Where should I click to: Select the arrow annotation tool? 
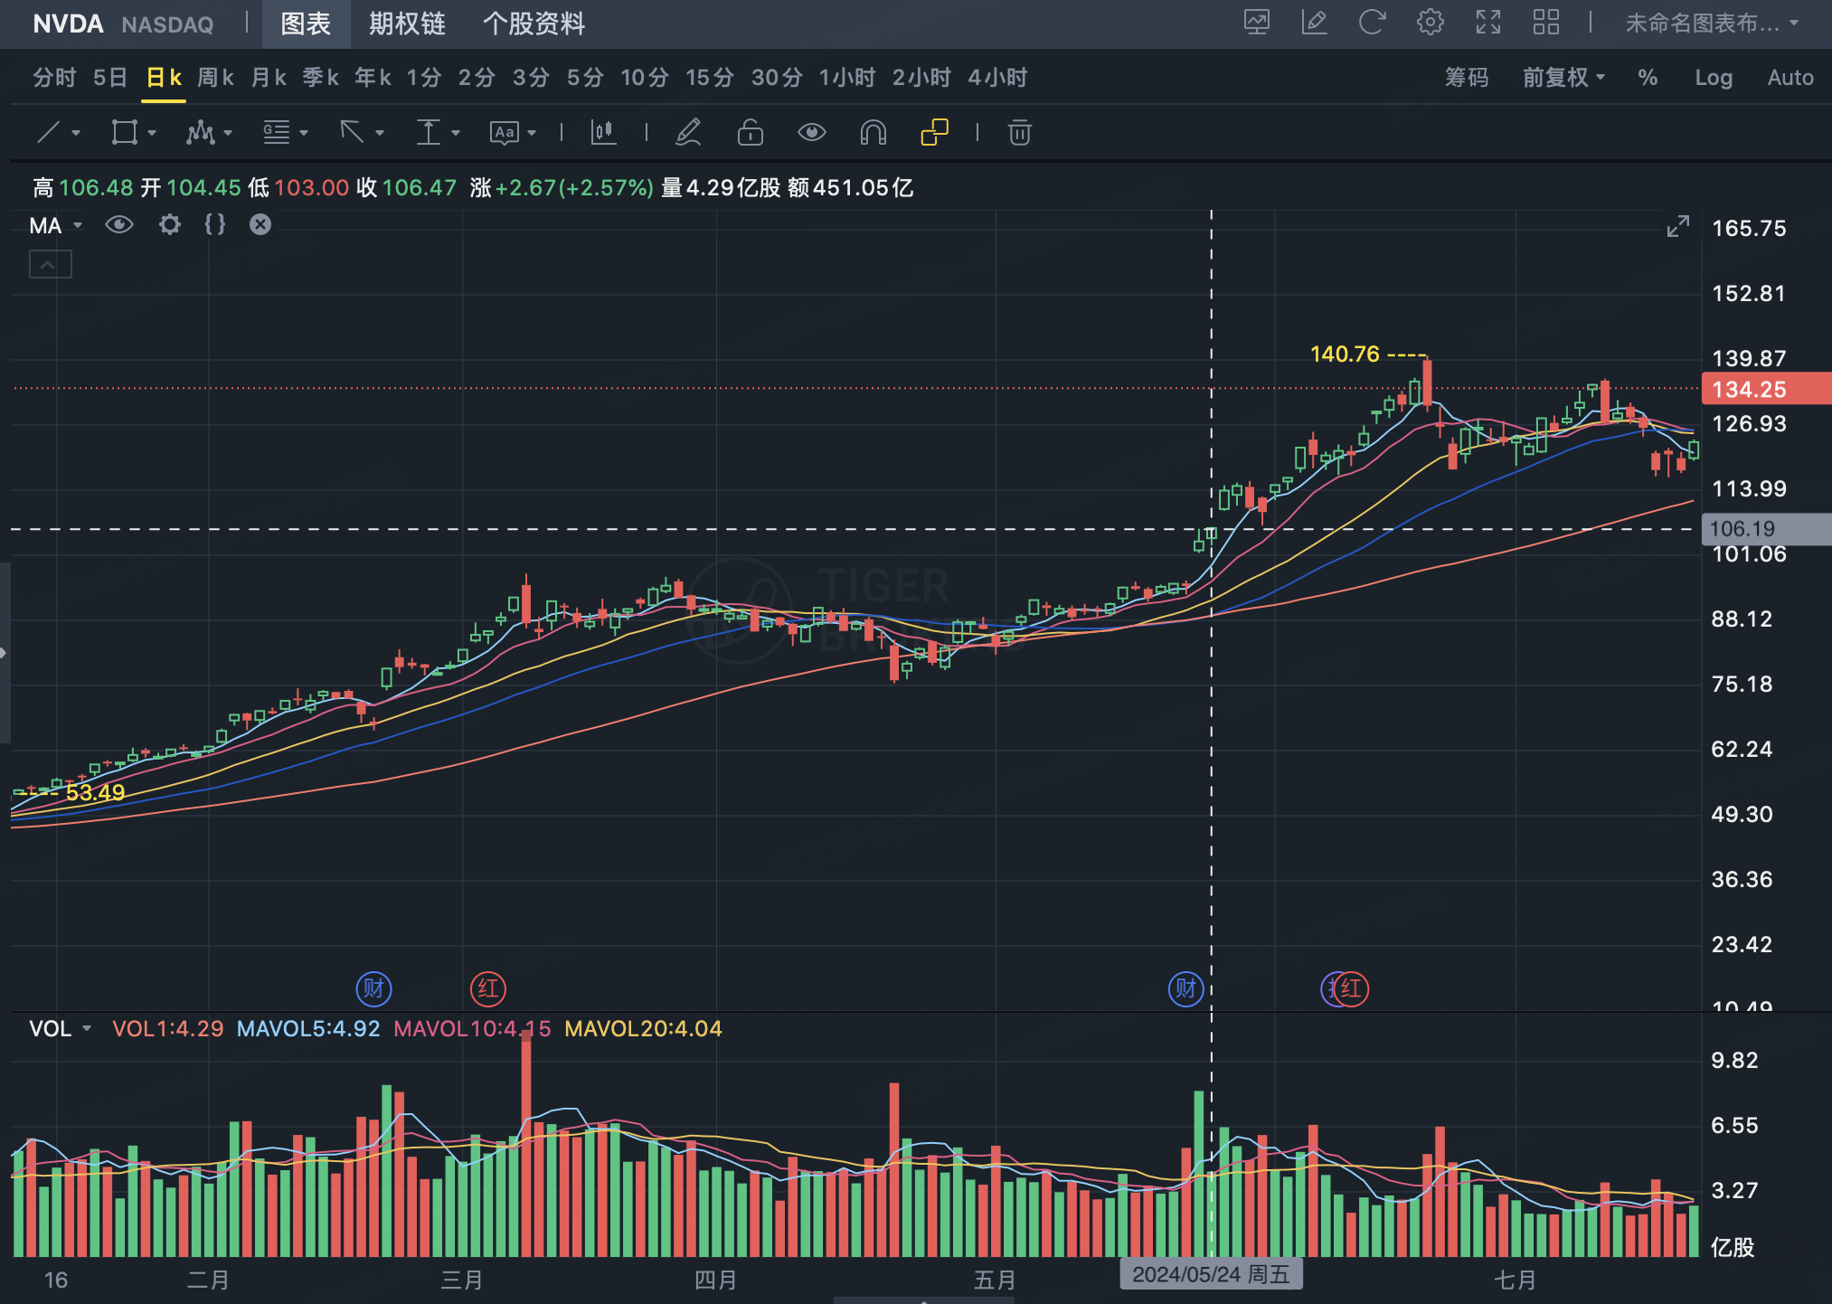352,133
